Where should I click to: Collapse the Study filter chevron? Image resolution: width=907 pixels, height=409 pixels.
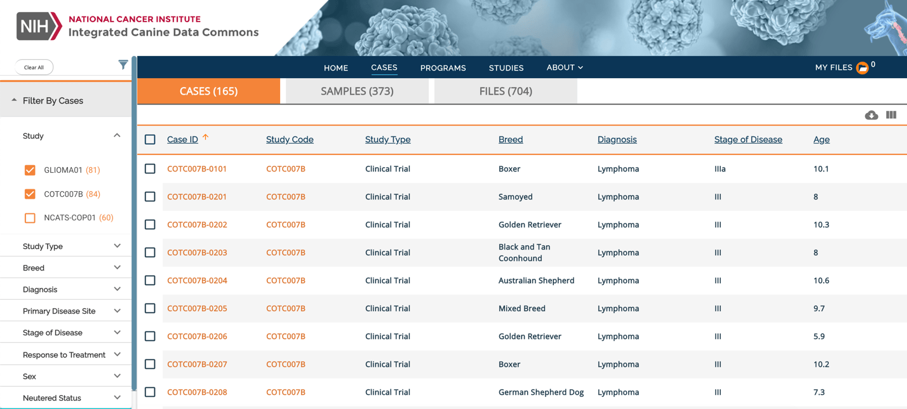pyautogui.click(x=117, y=135)
